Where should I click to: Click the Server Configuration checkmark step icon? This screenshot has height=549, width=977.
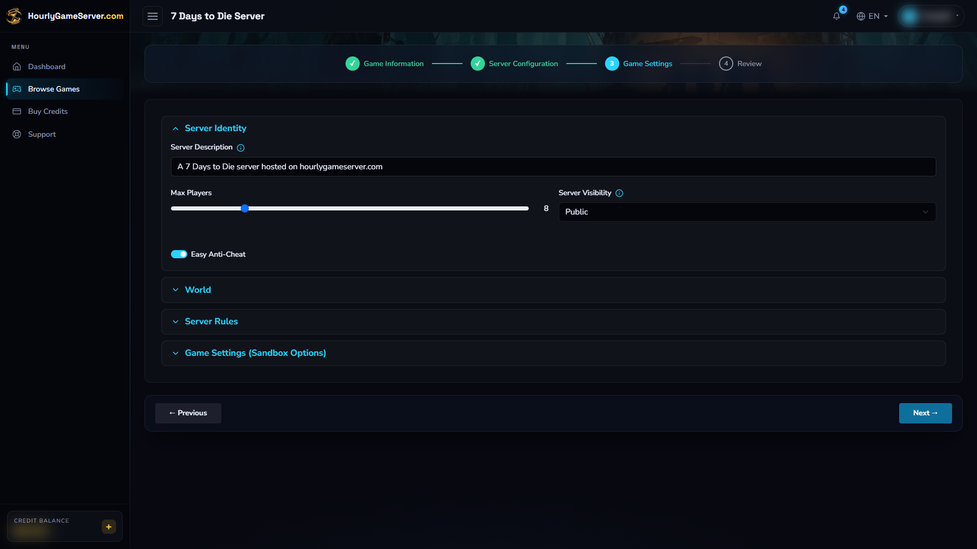pos(478,64)
